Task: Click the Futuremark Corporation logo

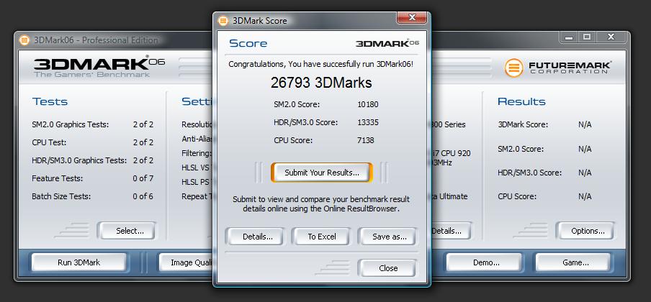Action: click(x=557, y=68)
